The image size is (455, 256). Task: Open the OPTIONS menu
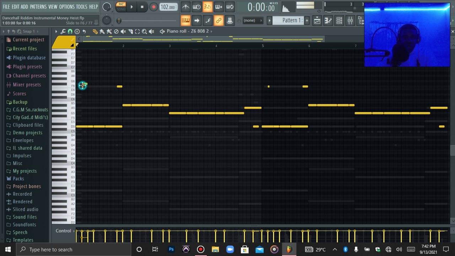click(x=66, y=7)
